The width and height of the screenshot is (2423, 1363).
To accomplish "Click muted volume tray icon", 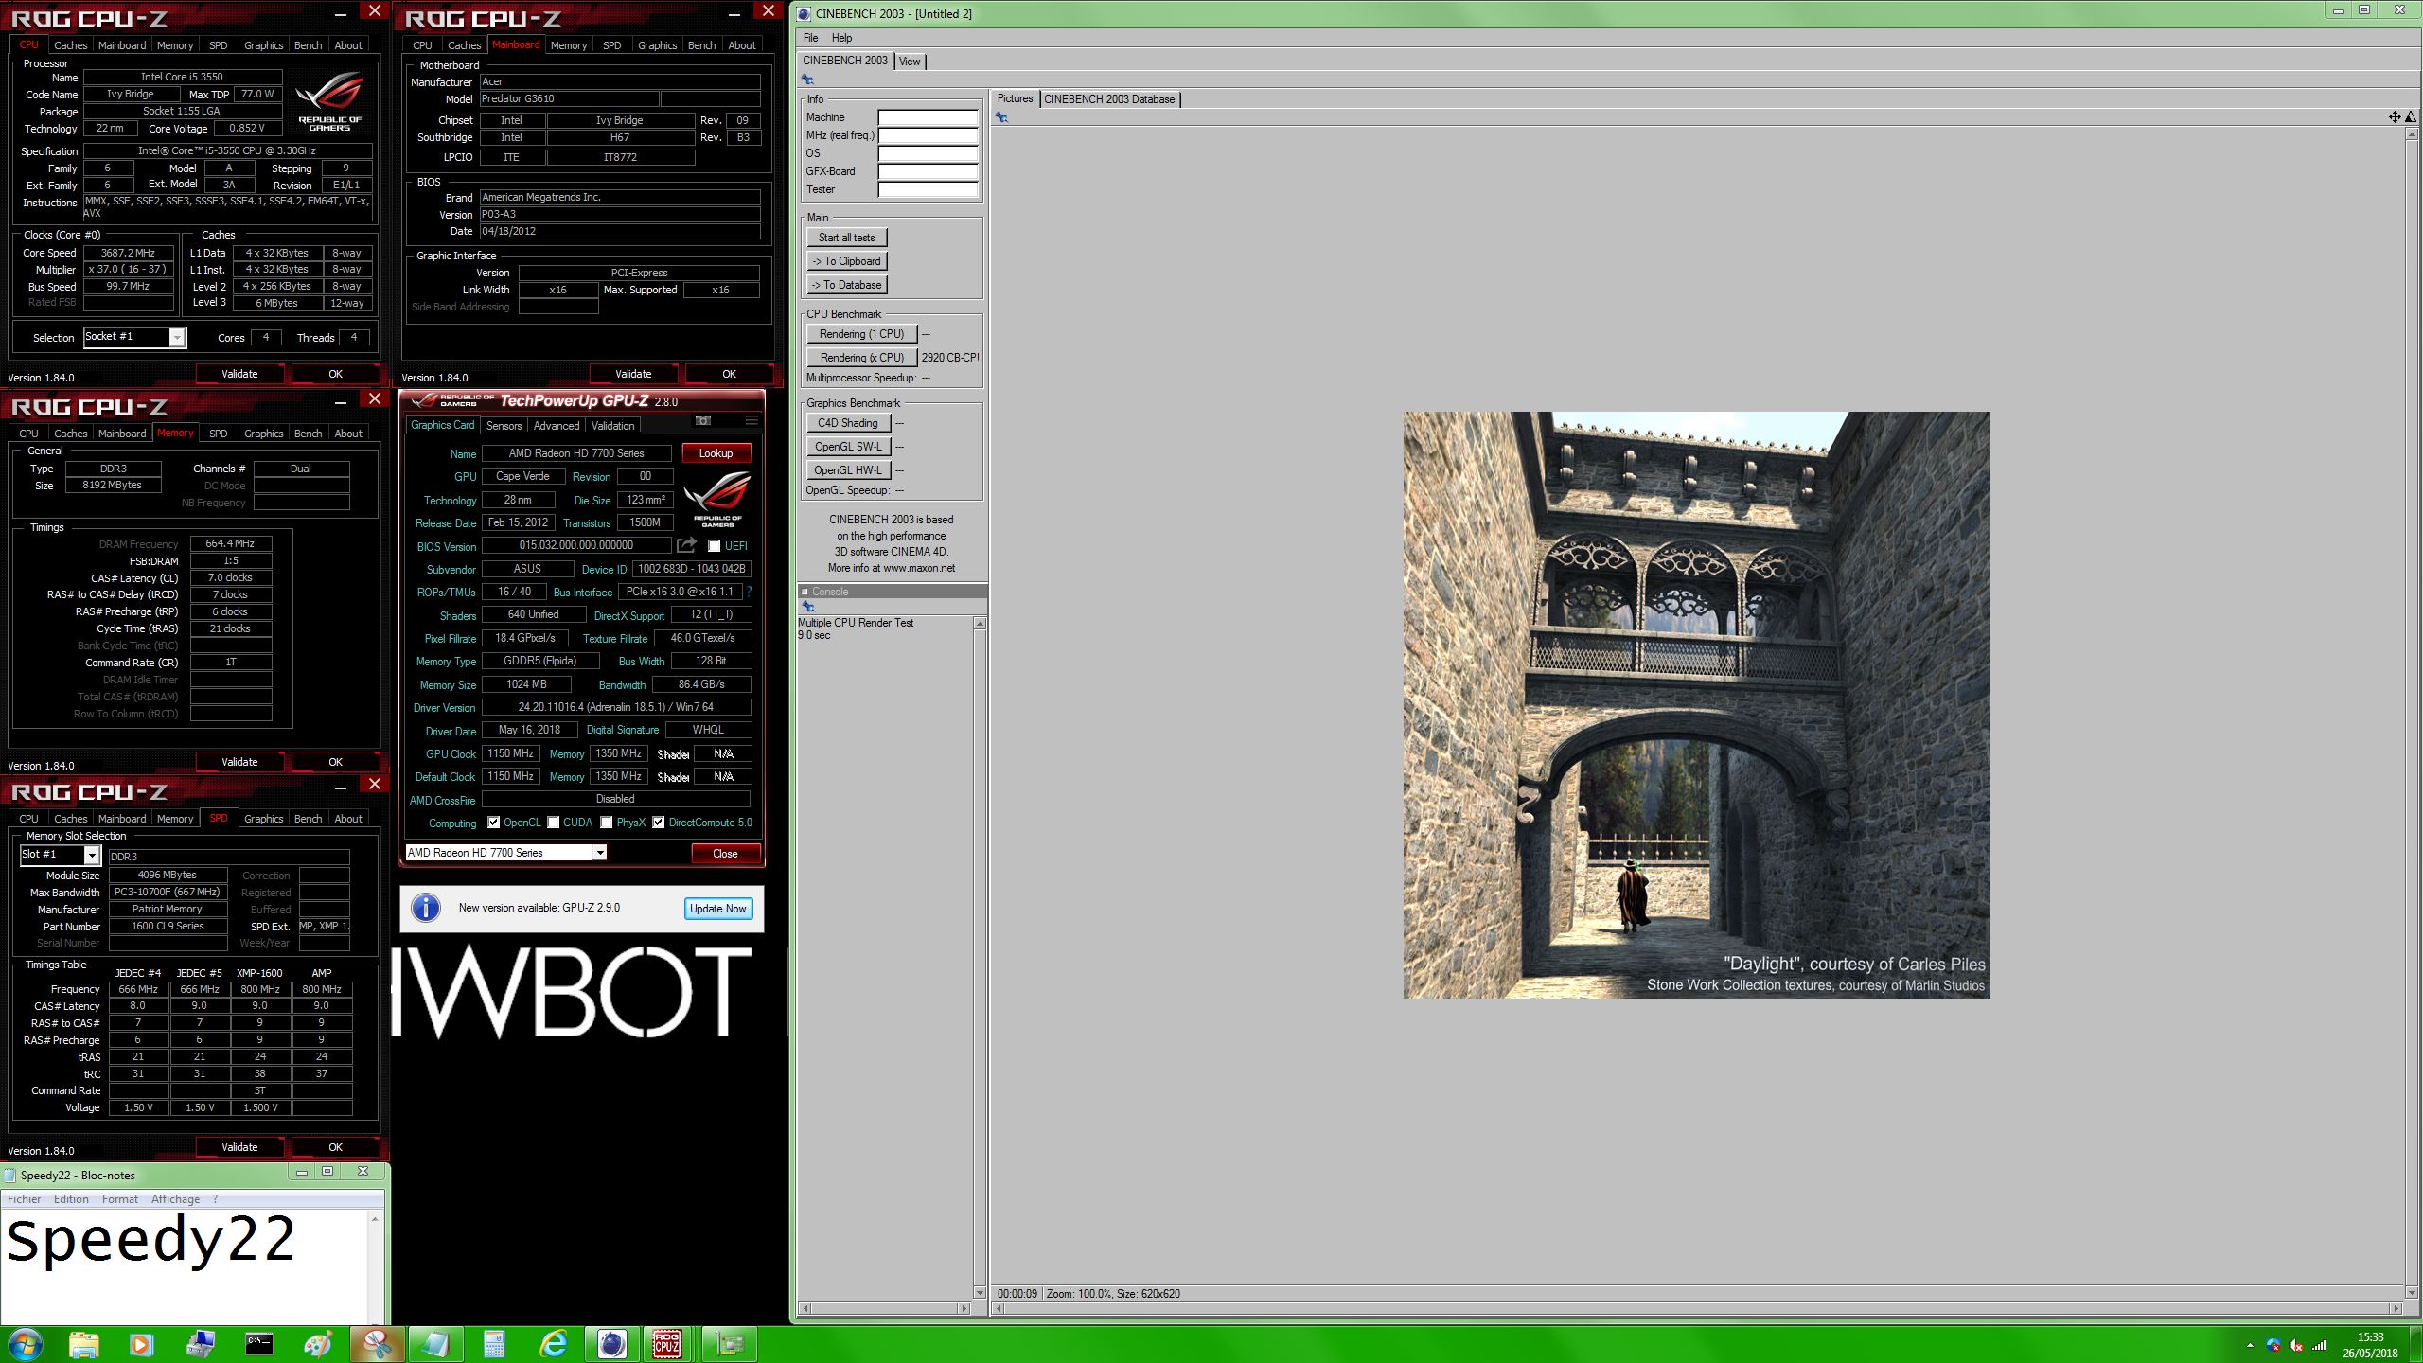I will click(2296, 1345).
